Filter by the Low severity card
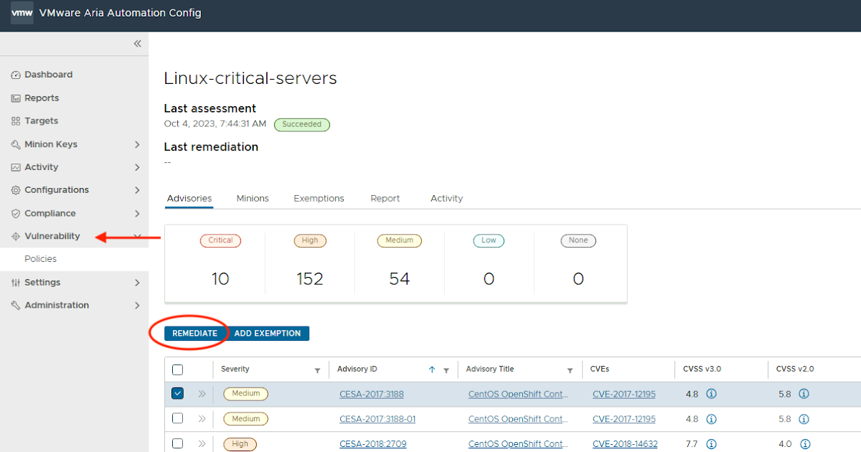 489,263
